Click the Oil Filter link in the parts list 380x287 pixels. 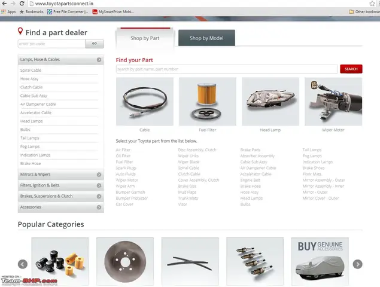point(123,156)
